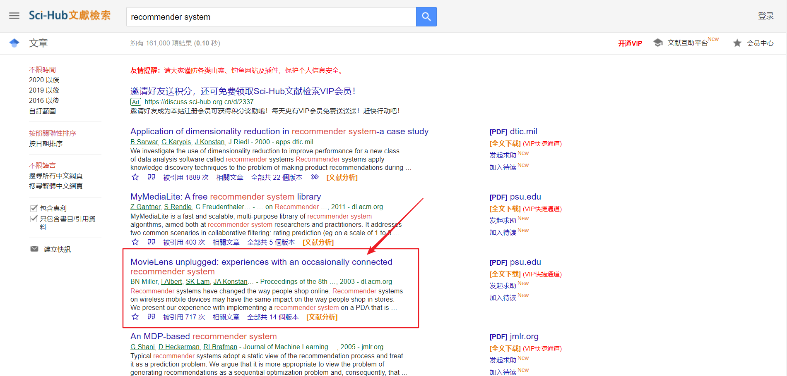Uncheck the 只包含書目/引用資料 checkbox
The image size is (787, 376).
[x=34, y=218]
